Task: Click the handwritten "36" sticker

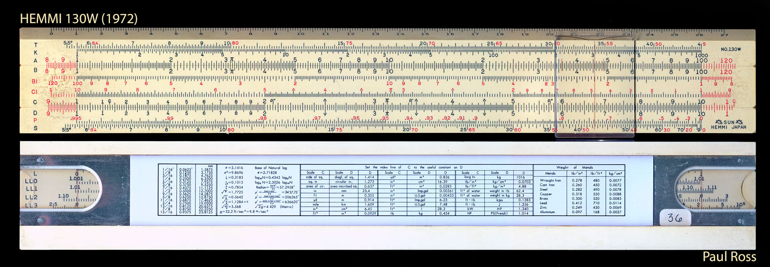Action: tap(675, 217)
